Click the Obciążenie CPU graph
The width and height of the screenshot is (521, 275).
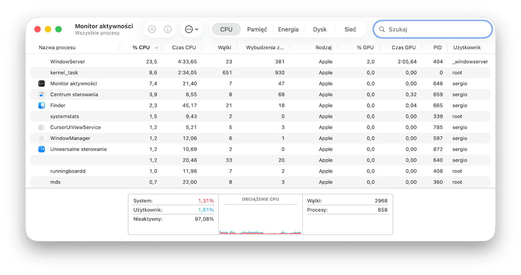[x=260, y=218]
